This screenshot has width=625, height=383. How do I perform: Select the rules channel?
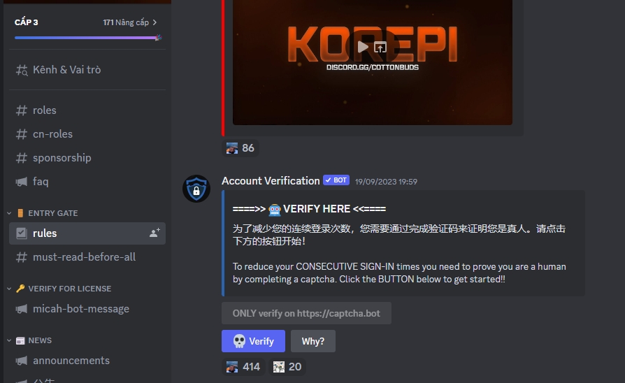(x=87, y=233)
